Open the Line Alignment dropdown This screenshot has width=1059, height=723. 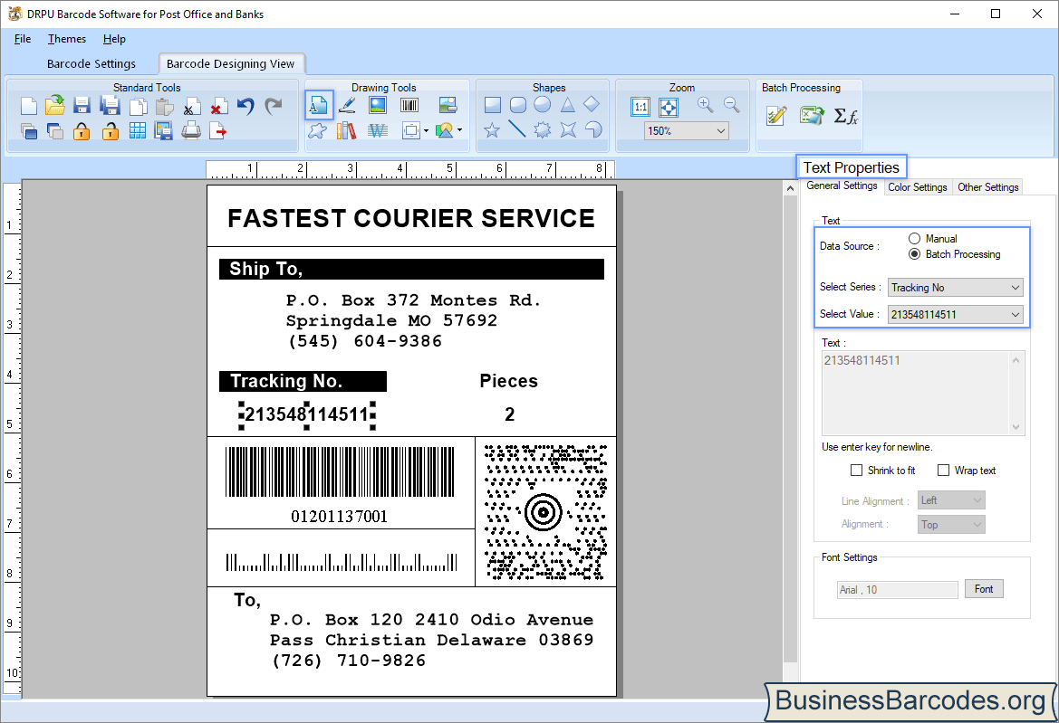click(x=951, y=500)
